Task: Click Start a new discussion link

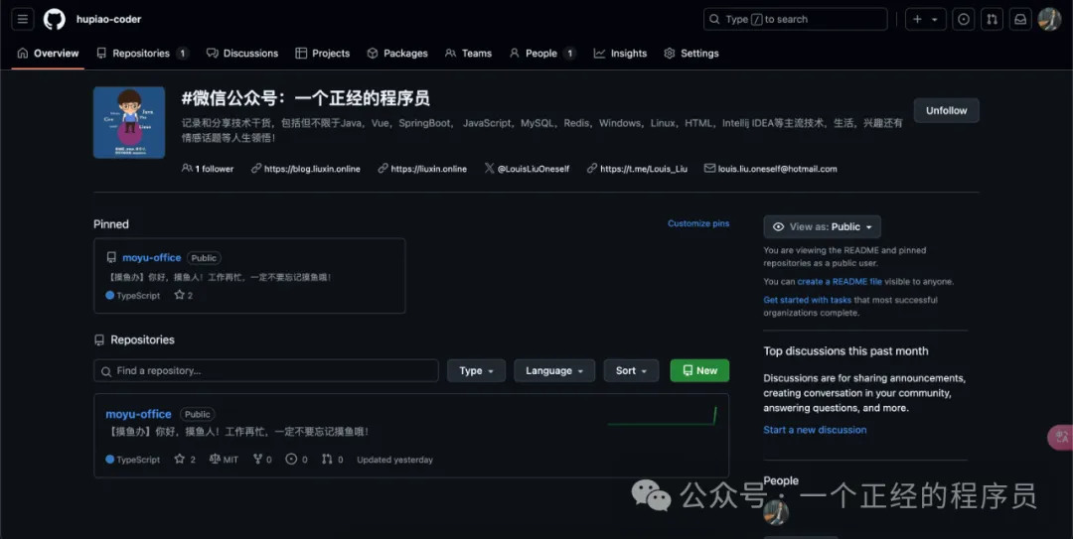Action: (x=815, y=430)
